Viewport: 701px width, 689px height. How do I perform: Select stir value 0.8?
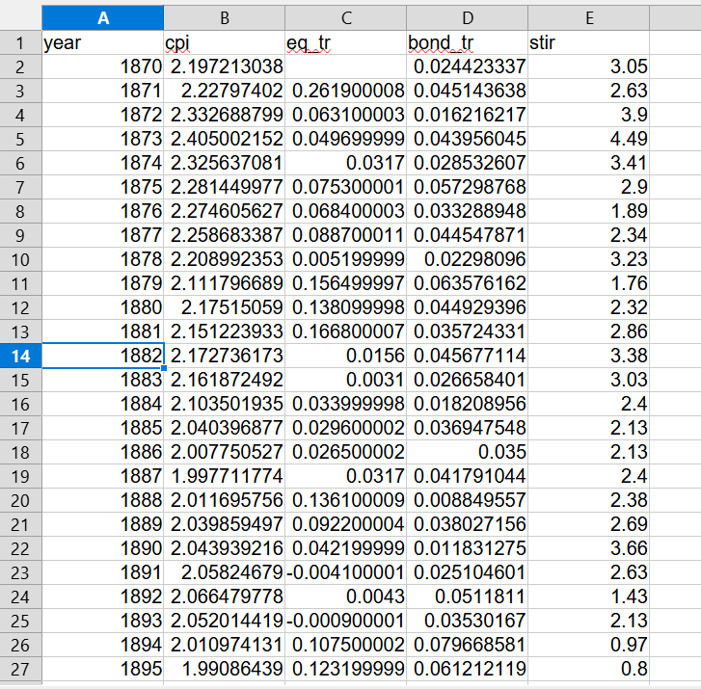pyautogui.click(x=589, y=670)
